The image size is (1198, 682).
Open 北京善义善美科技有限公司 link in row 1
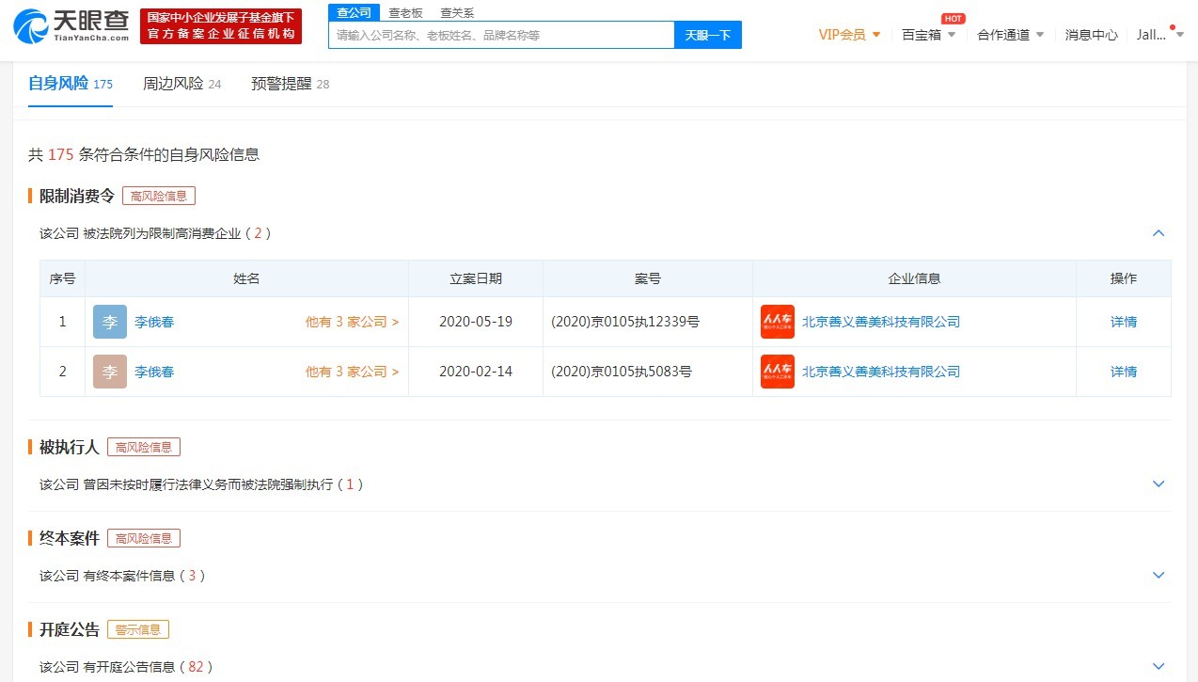(881, 322)
